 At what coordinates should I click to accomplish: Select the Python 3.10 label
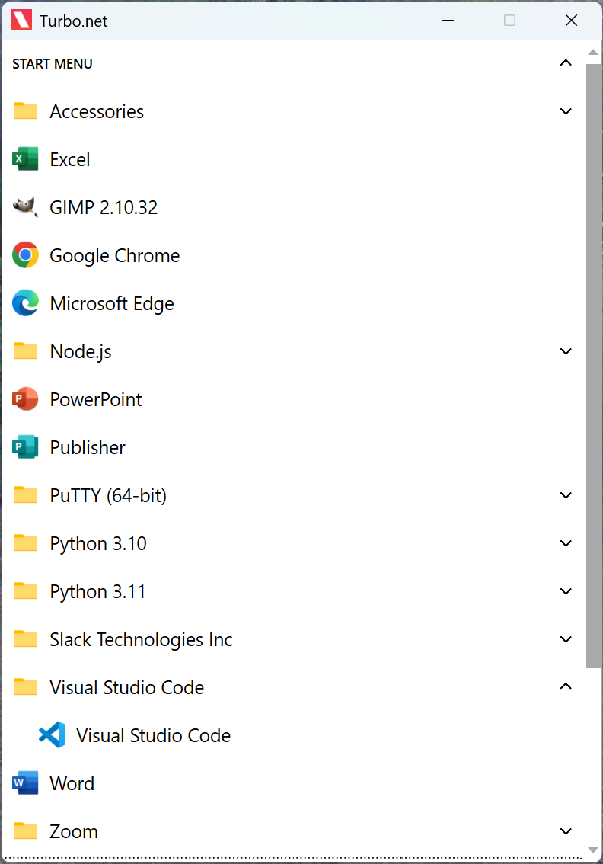98,544
